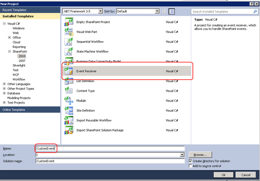The width and height of the screenshot is (260, 181).
Task: Select the Empty SharePoint Project template icon
Action: (68, 22)
